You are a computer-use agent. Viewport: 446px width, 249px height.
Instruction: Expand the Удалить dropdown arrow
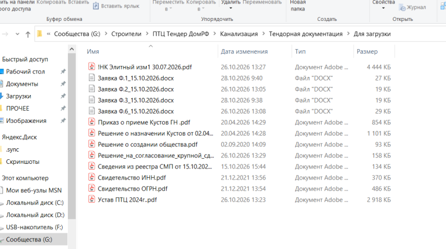click(x=231, y=8)
